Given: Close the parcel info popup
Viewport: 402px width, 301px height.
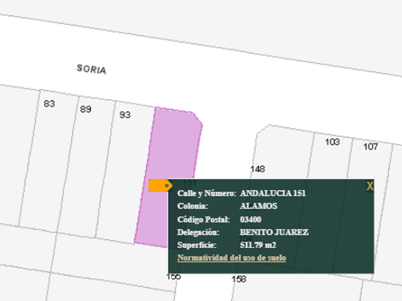Looking at the screenshot, I should pyautogui.click(x=369, y=186).
